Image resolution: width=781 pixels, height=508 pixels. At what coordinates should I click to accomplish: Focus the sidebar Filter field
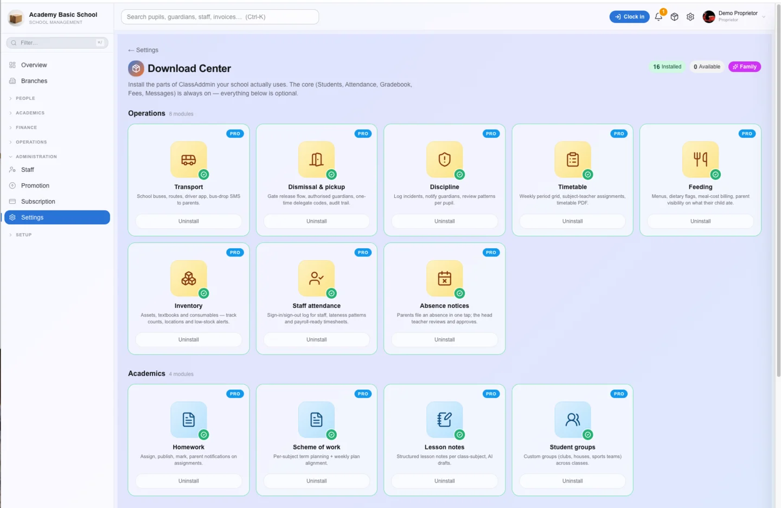tap(57, 43)
